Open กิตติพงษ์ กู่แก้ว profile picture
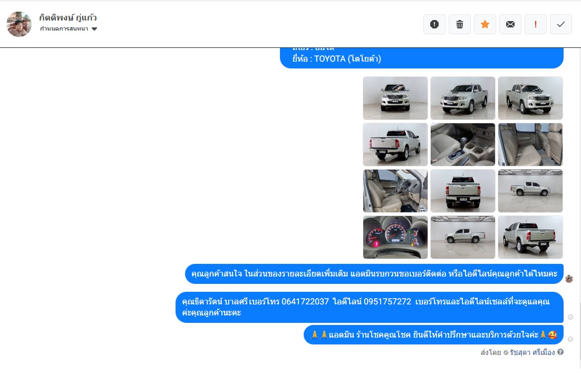The image size is (581, 375). click(20, 24)
